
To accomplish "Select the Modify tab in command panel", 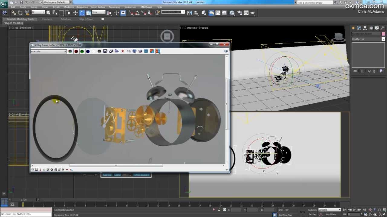I will click(359, 28).
